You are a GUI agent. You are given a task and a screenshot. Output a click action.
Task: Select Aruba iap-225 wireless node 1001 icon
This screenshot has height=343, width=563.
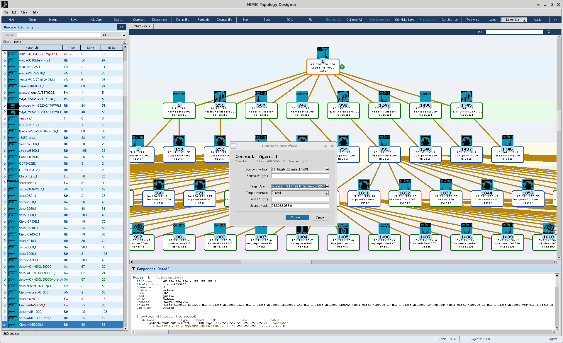179,228
